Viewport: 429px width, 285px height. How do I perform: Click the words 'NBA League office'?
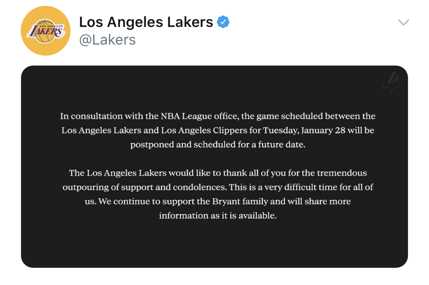199,116
